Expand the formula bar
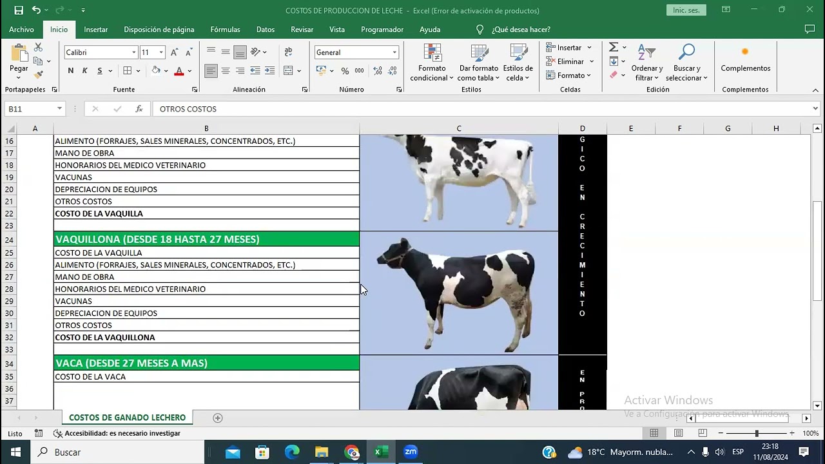The image size is (825, 464). coord(815,109)
